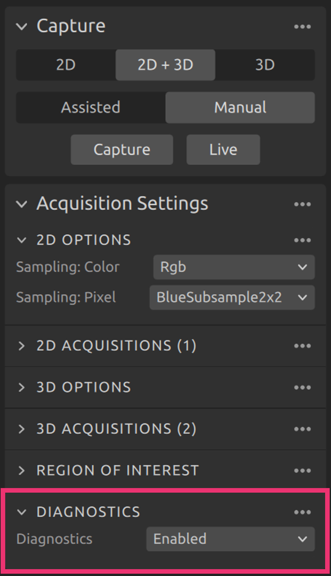Open Diagnostics section three-dot menu
This screenshot has width=331, height=576.
(x=302, y=513)
